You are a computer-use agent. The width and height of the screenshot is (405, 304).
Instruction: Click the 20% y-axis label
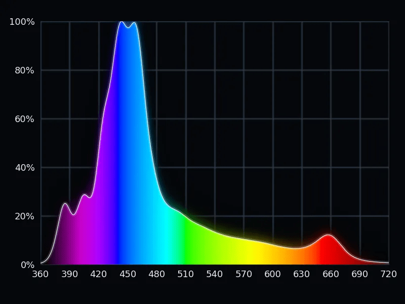click(x=24, y=216)
